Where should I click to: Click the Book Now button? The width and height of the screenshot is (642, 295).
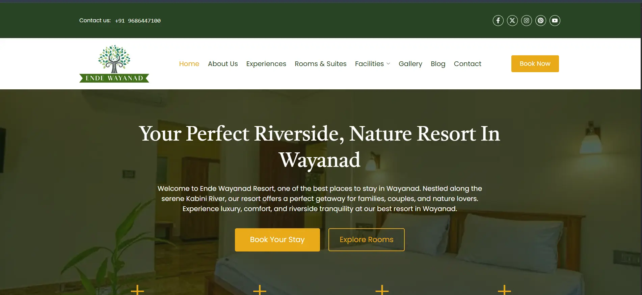(535, 64)
